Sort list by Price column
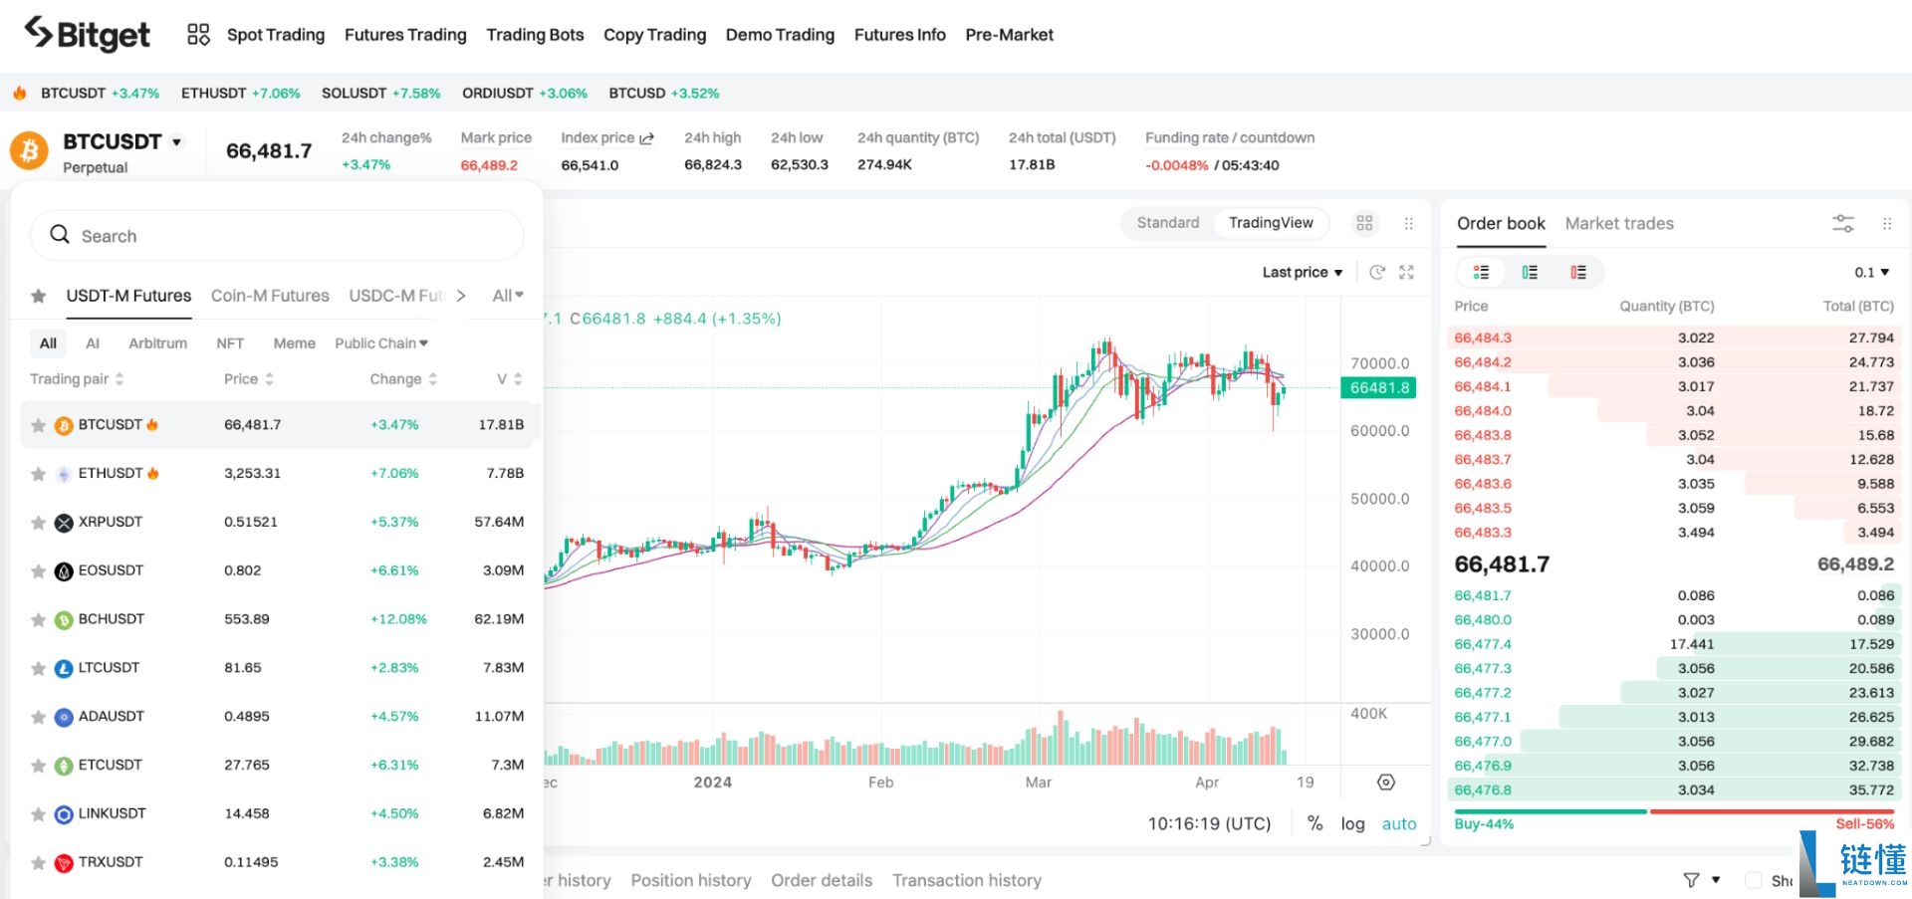Image resolution: width=1912 pixels, height=899 pixels. click(249, 379)
